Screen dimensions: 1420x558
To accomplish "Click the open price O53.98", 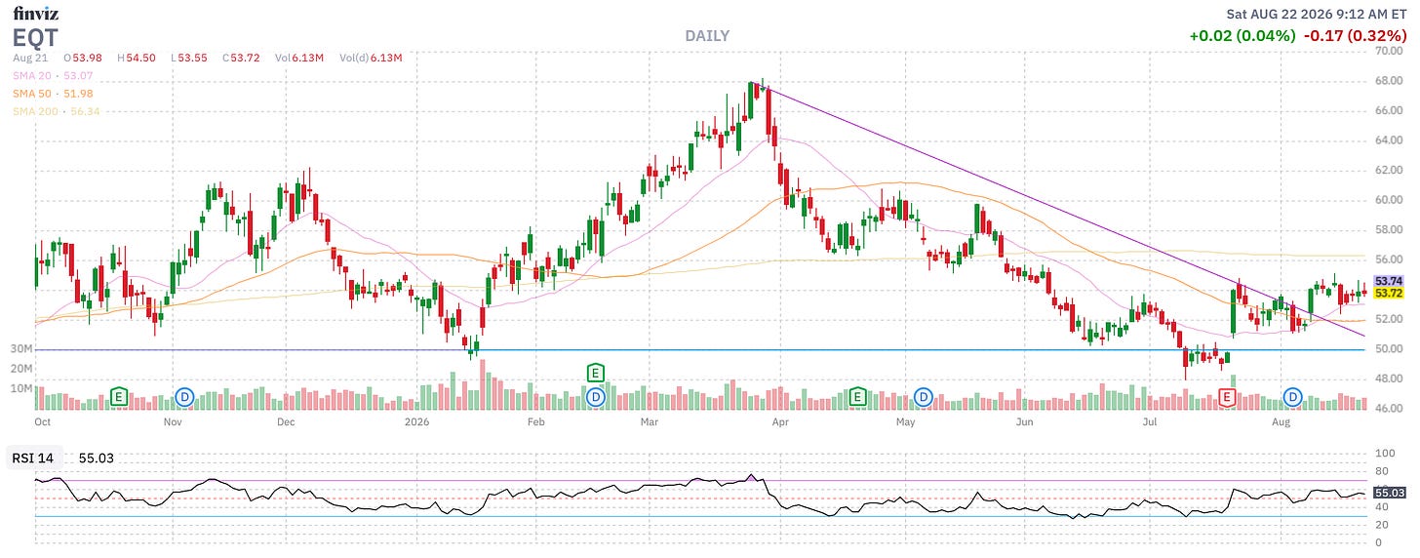I will tap(85, 58).
